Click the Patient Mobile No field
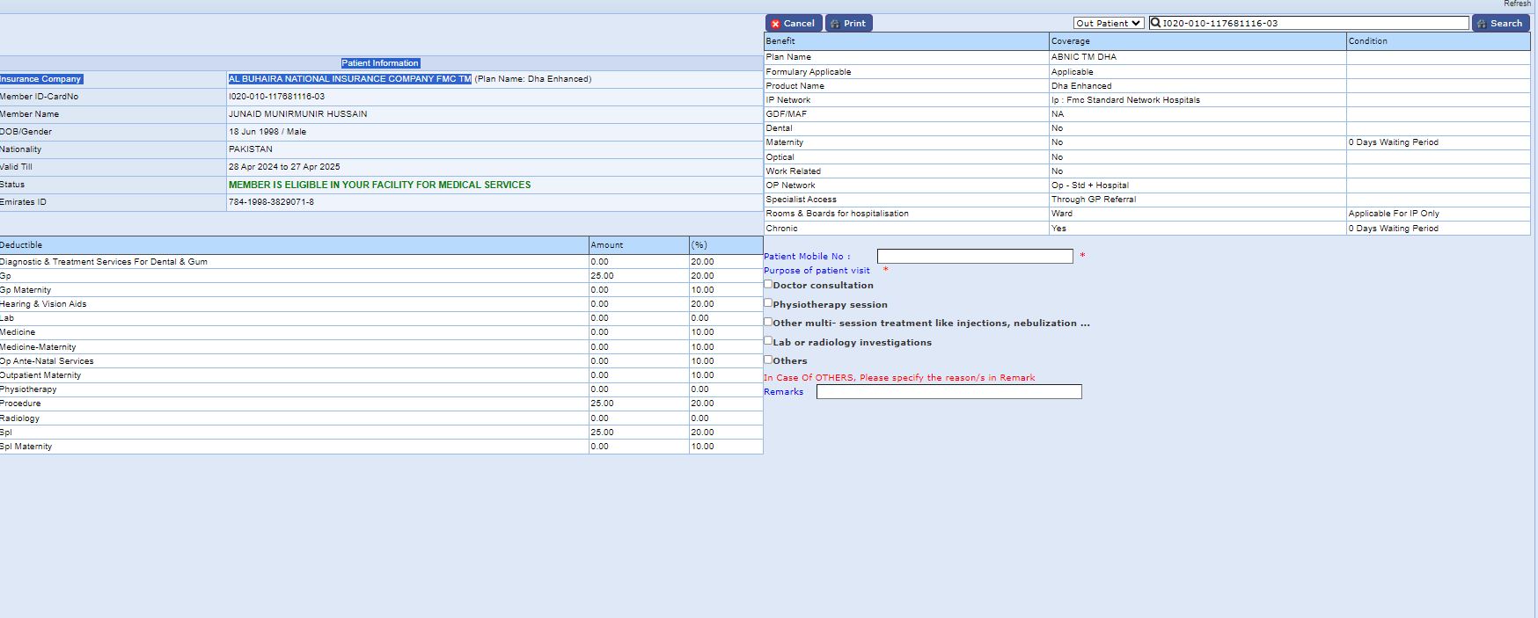Screen dimensions: 1538x618 (974, 257)
